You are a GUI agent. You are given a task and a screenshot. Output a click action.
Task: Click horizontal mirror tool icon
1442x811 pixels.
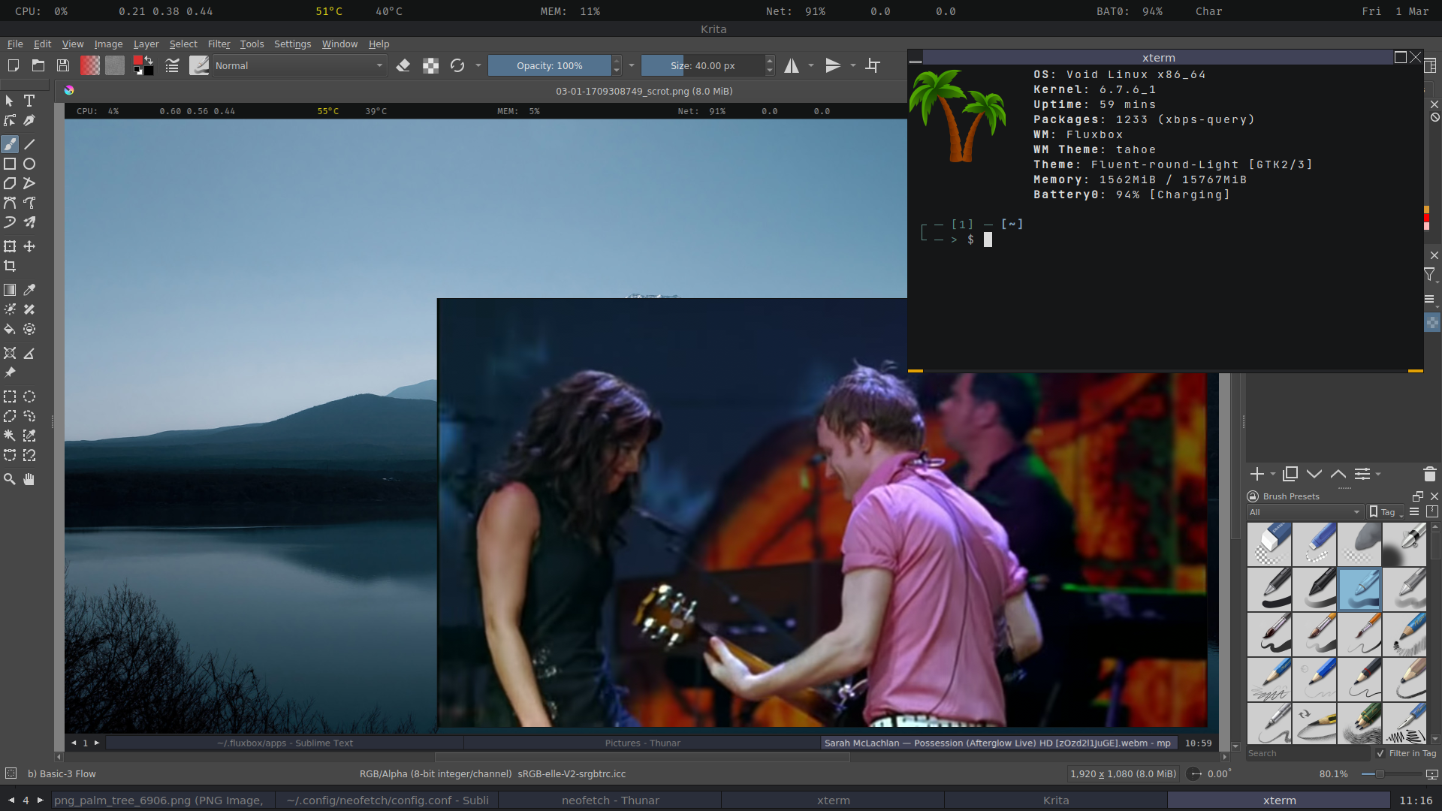click(x=792, y=66)
